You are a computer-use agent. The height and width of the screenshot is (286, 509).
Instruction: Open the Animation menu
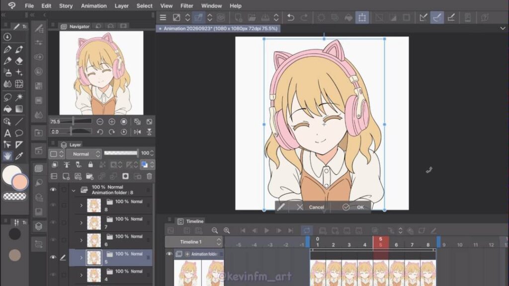click(93, 6)
